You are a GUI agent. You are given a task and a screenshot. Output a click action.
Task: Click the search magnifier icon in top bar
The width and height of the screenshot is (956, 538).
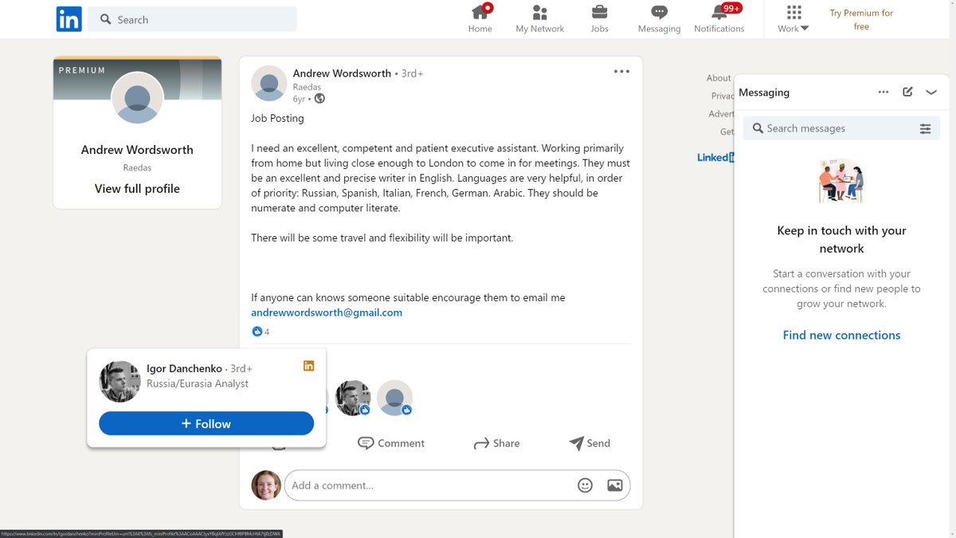[106, 19]
